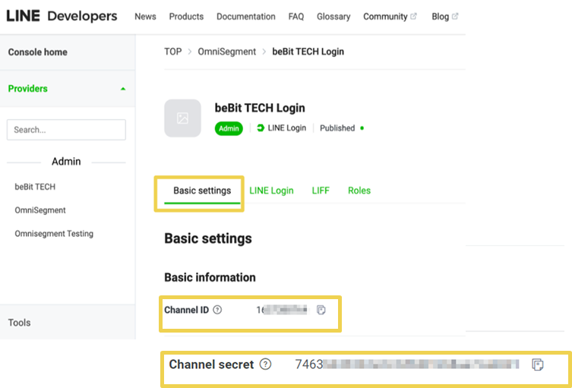Switch to the LINE Login tab
The width and height of the screenshot is (572, 388).
271,191
